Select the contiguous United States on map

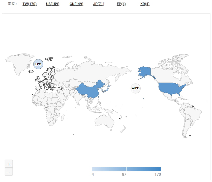click(171, 88)
